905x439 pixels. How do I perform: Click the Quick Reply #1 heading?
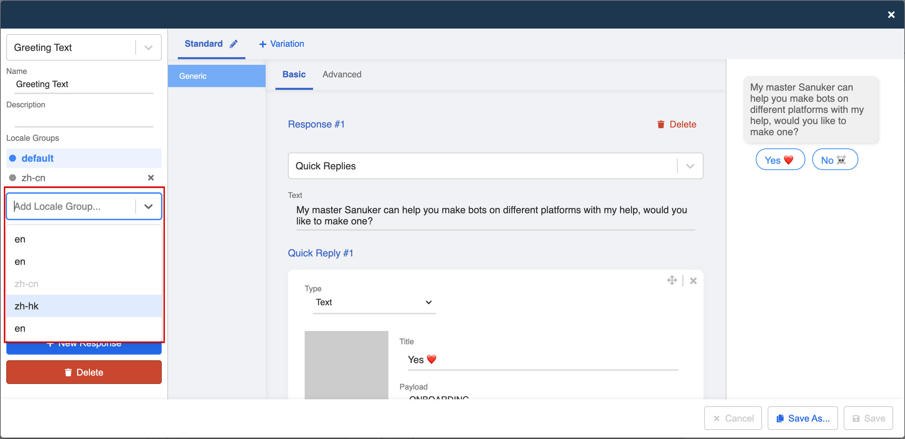(x=320, y=253)
